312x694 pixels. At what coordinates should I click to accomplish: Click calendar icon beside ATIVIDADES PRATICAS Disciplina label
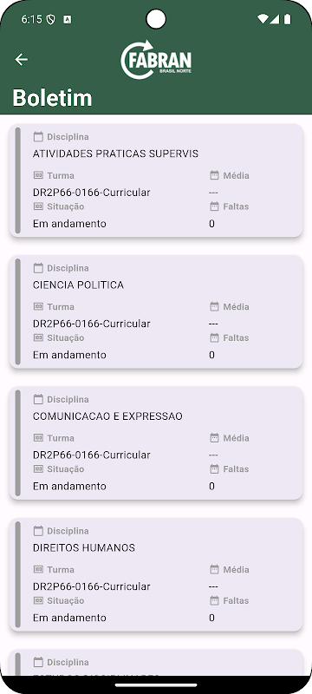click(x=38, y=137)
